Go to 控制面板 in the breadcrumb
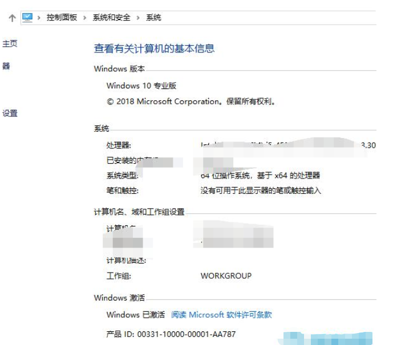397x345 pixels. [x=62, y=18]
